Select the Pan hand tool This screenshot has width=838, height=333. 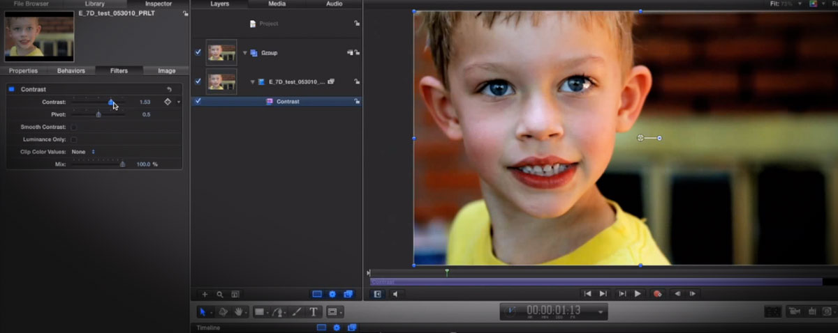click(x=240, y=312)
